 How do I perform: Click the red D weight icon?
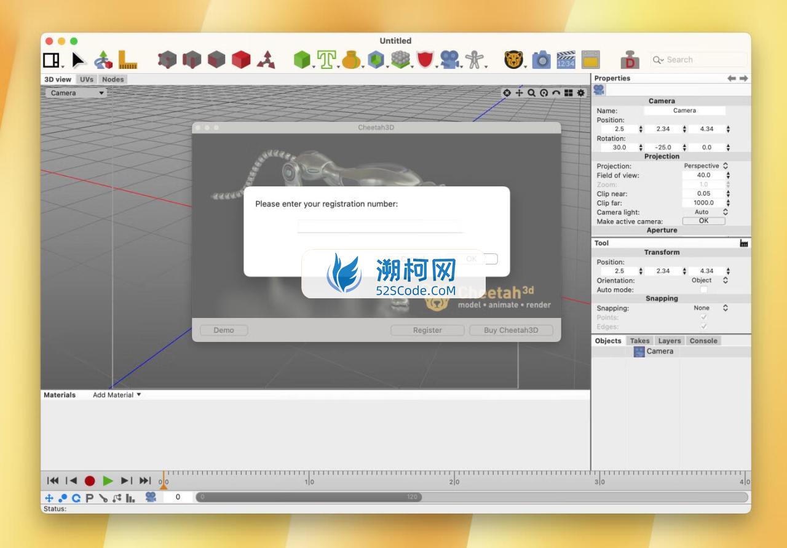(x=630, y=60)
